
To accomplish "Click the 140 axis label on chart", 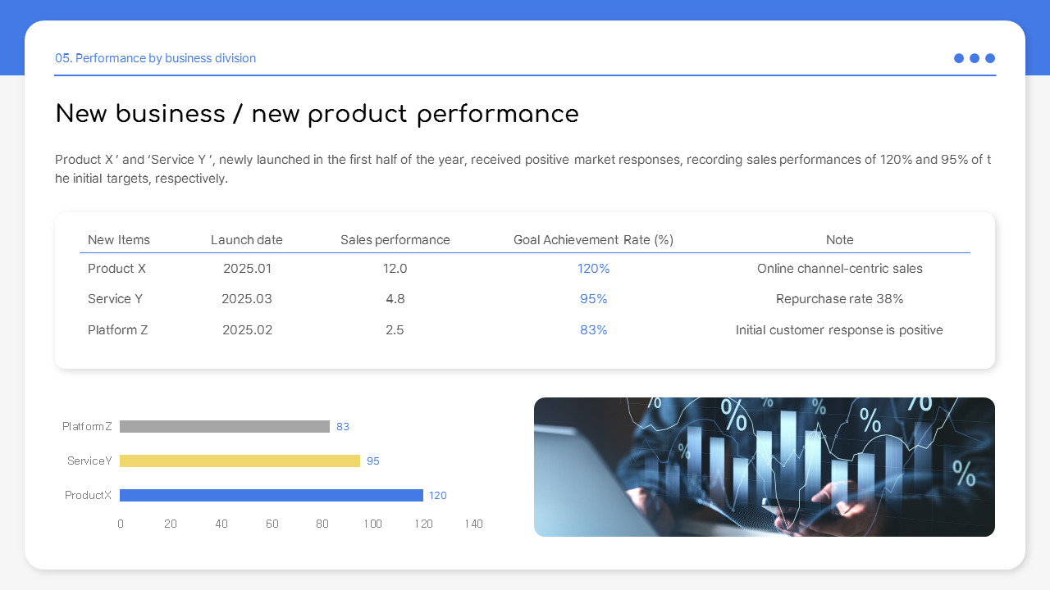I will coord(474,524).
